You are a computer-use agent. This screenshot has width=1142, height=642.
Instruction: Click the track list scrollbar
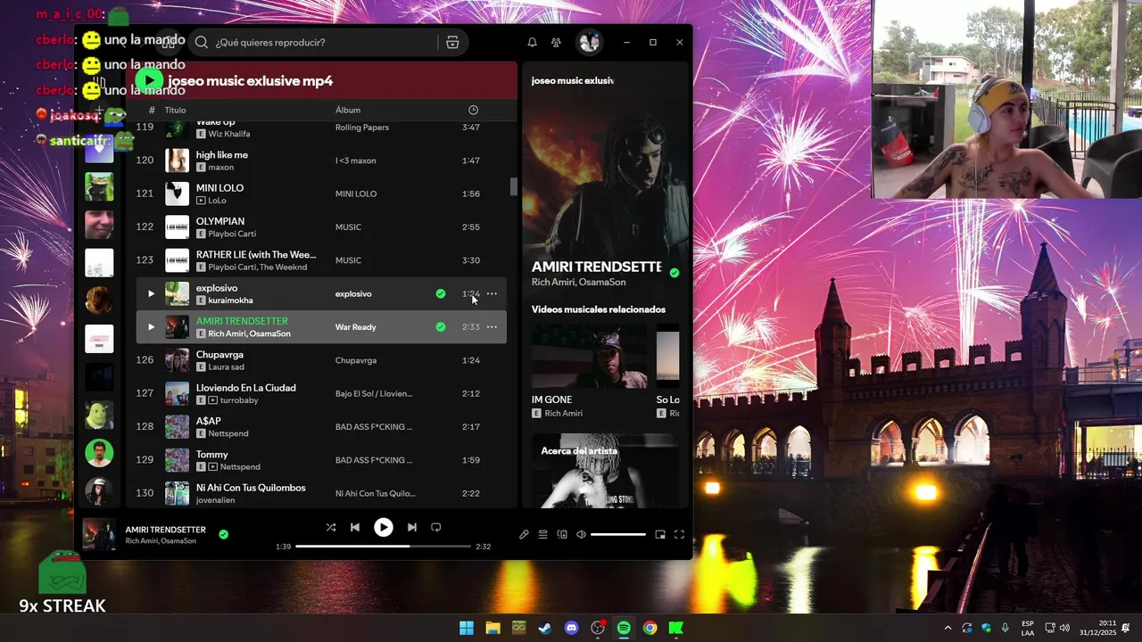click(513, 185)
